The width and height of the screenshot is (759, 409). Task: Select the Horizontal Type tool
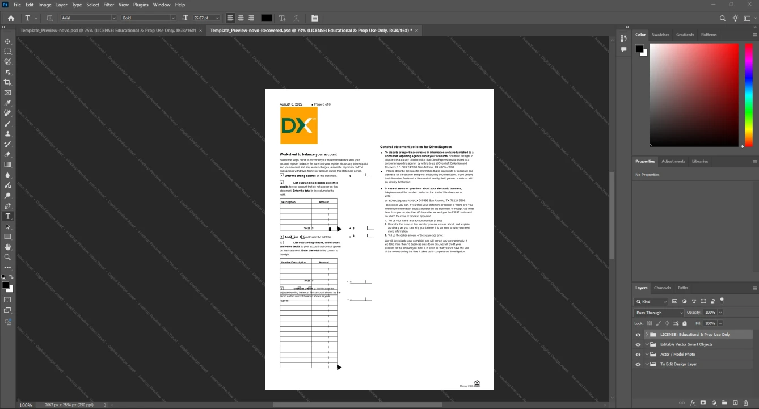point(8,216)
